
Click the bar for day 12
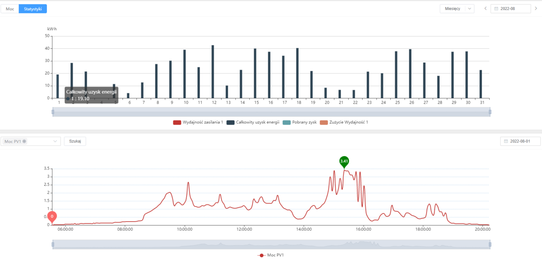coord(213,71)
